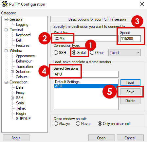Select the Other connection type radio button
This screenshot has width=147, height=142.
(92, 53)
